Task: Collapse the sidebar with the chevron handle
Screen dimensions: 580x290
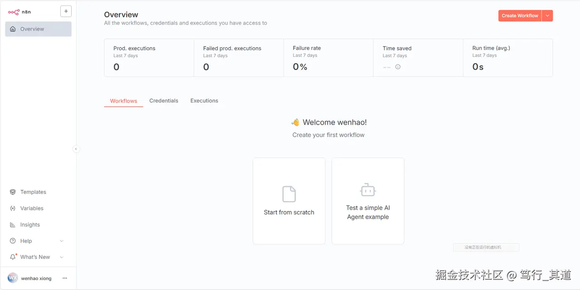Action: coord(76,149)
